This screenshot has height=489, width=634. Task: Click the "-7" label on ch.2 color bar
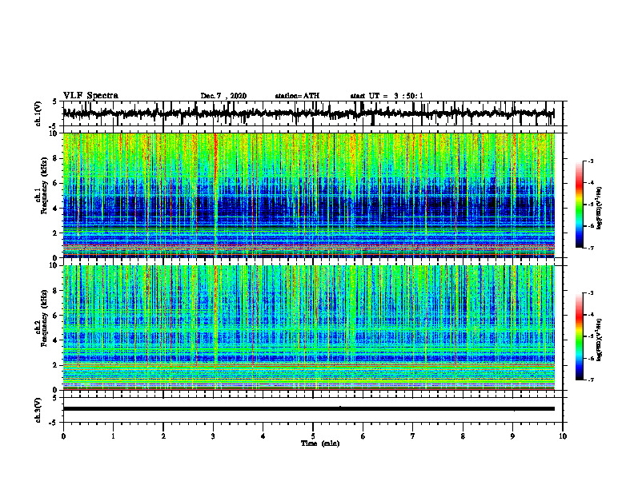click(x=591, y=380)
